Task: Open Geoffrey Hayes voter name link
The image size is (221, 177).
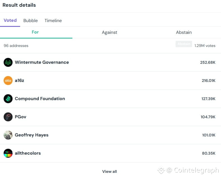Action: pyautogui.click(x=32, y=135)
